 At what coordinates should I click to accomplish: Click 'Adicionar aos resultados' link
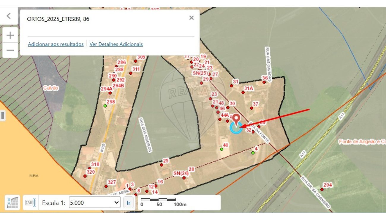(56, 44)
